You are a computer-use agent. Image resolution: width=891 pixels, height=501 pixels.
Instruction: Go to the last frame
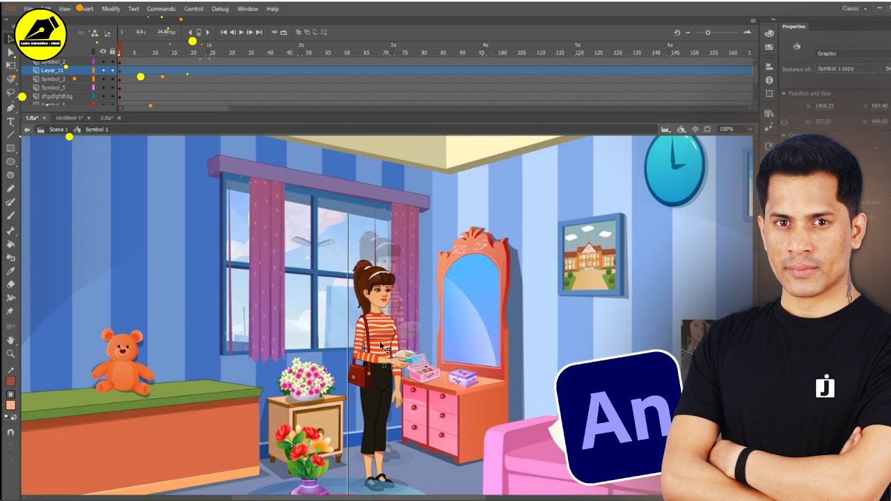pyautogui.click(x=259, y=32)
